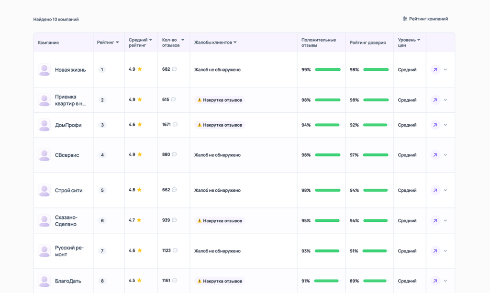This screenshot has width=490, height=293.
Task: Expand the Сказано-Сделано row details
Action: point(445,221)
